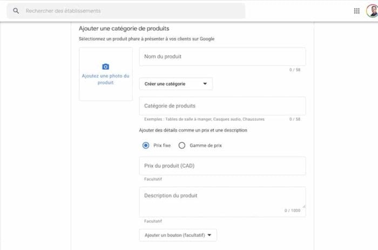Viewport: 378px width, 250px height.
Task: Click the product photo upload box
Action: (x=106, y=74)
